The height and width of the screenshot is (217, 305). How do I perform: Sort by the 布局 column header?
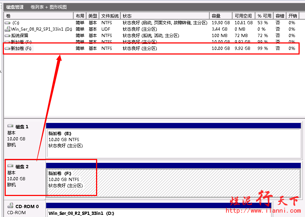coord(80,16)
